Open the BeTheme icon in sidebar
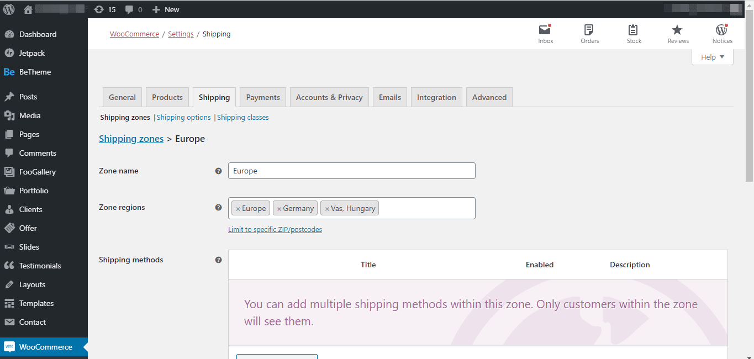 point(9,72)
